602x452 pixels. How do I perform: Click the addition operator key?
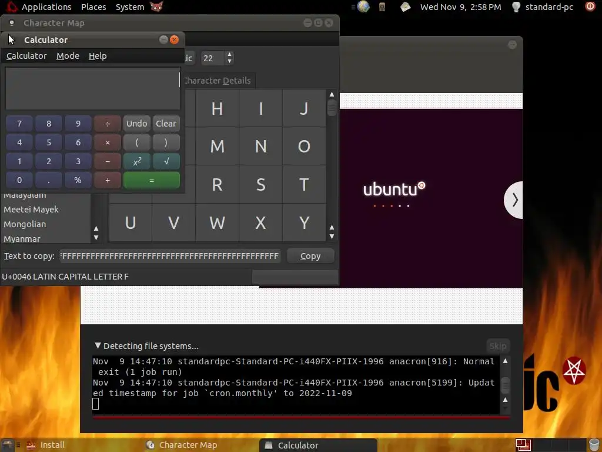pos(108,180)
